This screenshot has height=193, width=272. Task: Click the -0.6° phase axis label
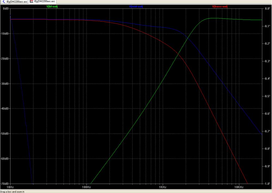point(267,114)
